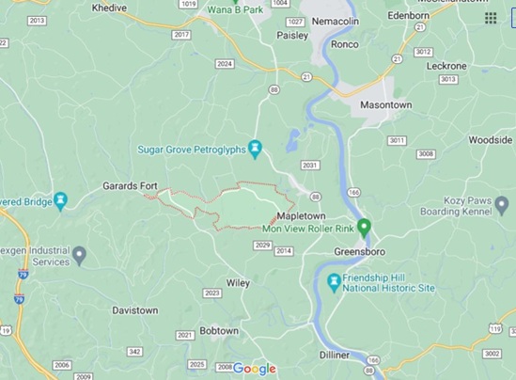Select the Kozy Paws Boarding Kennel pin
The height and width of the screenshot is (380, 516).
tap(502, 205)
